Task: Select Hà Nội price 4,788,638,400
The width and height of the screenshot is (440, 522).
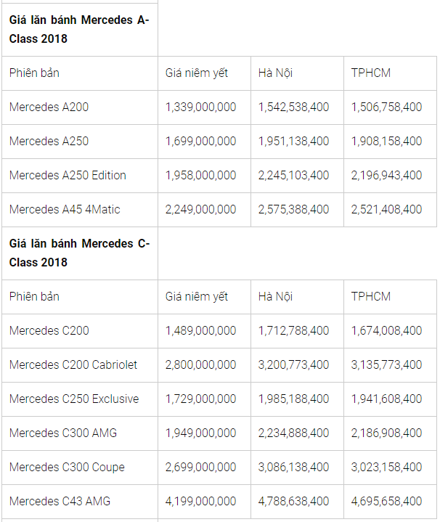Action: pos(293,502)
